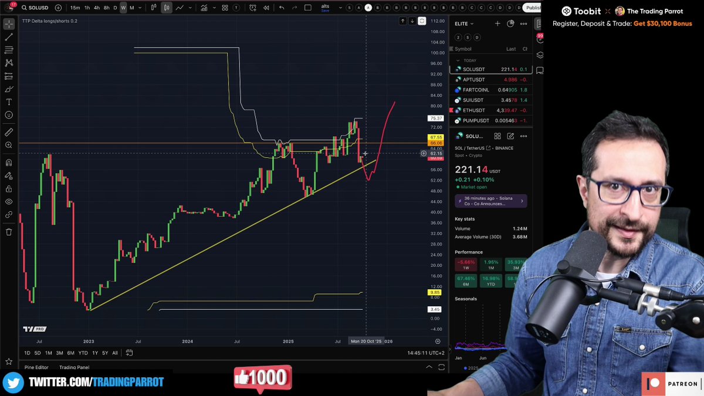Open the advanced view pie chart icon
The image size is (704, 396).
click(510, 23)
